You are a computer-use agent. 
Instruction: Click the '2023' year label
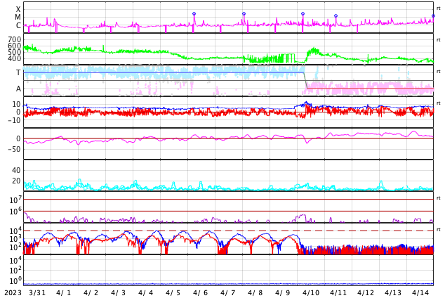(x=13, y=292)
